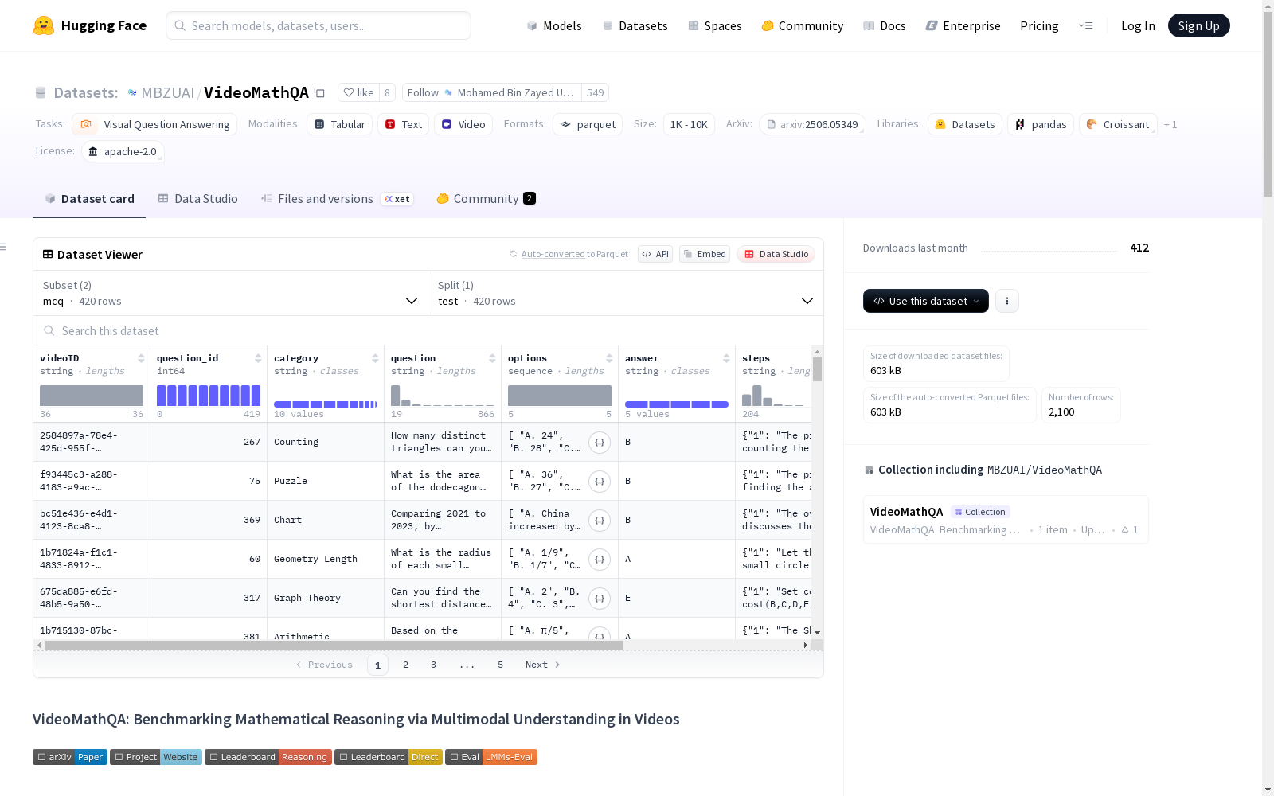Screen dimensions: 1274x796
Task: Switch to the Data Studio tab
Action: (197, 199)
